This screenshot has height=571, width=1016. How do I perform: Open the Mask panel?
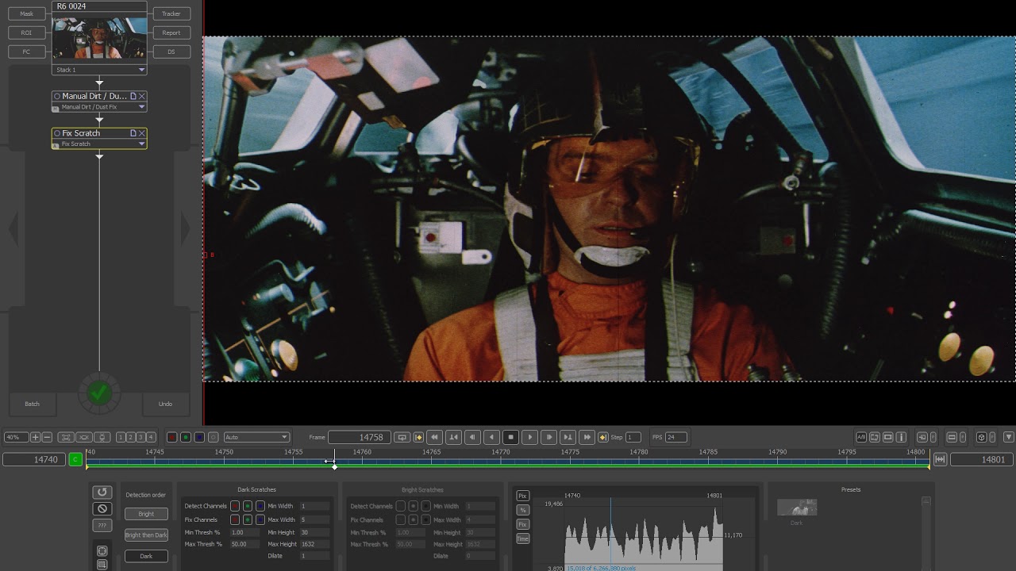click(26, 13)
